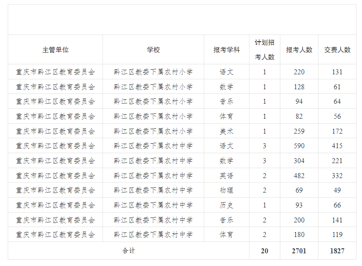Click the 报考学科 header cell
The width and height of the screenshot is (362, 266).
(x=226, y=50)
